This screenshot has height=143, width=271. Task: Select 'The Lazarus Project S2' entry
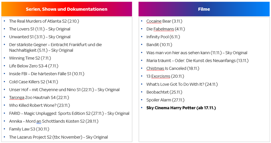[58, 137]
